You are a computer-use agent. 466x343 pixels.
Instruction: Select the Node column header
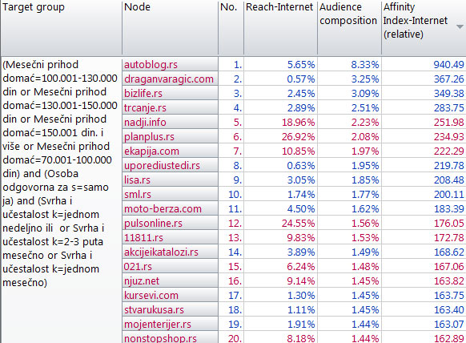170,28
